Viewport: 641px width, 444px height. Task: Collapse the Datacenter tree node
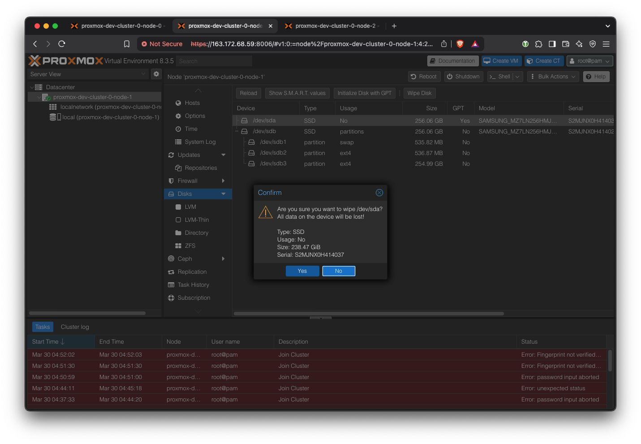click(32, 87)
